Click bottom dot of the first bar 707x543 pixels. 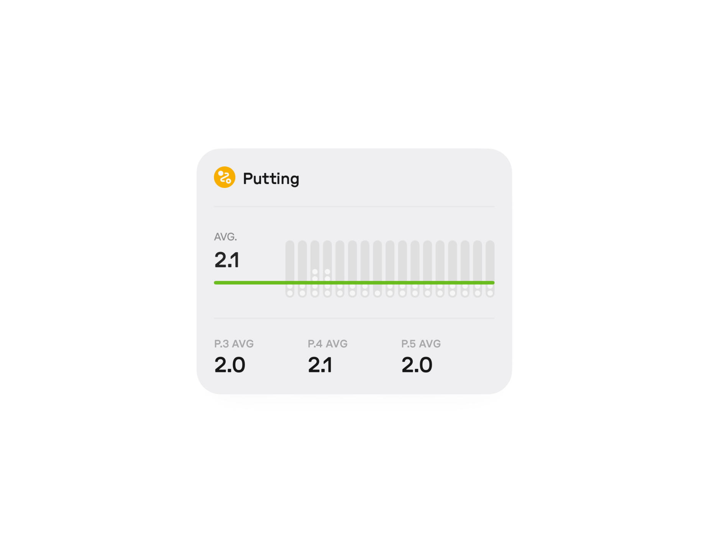(x=290, y=293)
